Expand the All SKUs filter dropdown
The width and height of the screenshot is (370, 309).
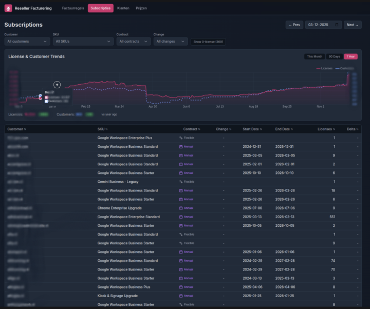82,42
